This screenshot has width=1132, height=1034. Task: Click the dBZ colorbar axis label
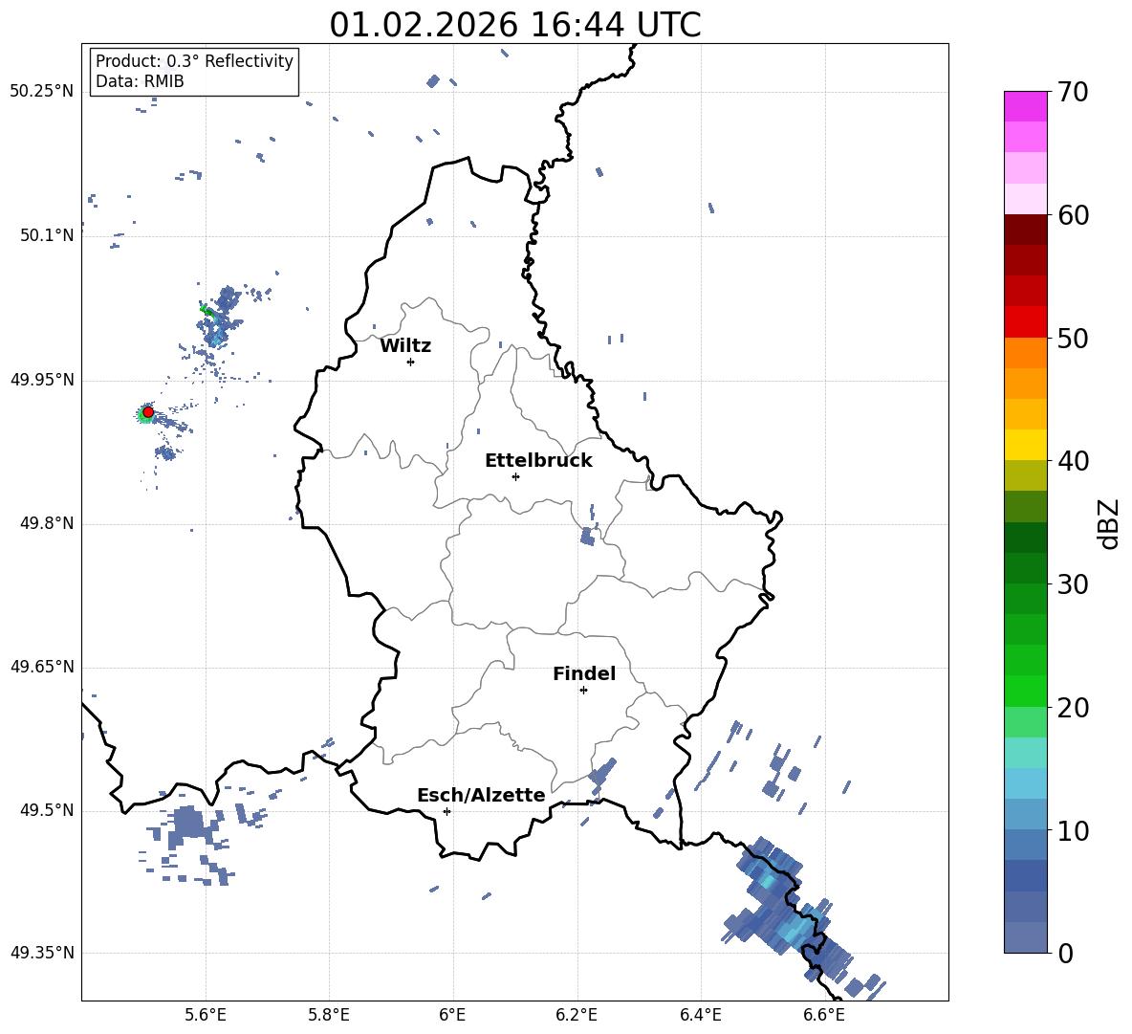(x=1110, y=523)
